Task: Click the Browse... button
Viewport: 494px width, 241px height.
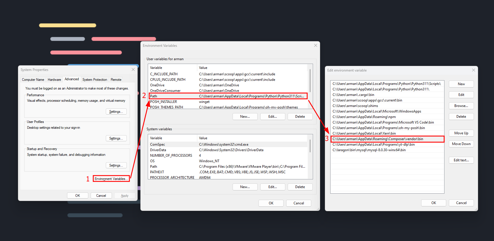Action: coord(461,106)
